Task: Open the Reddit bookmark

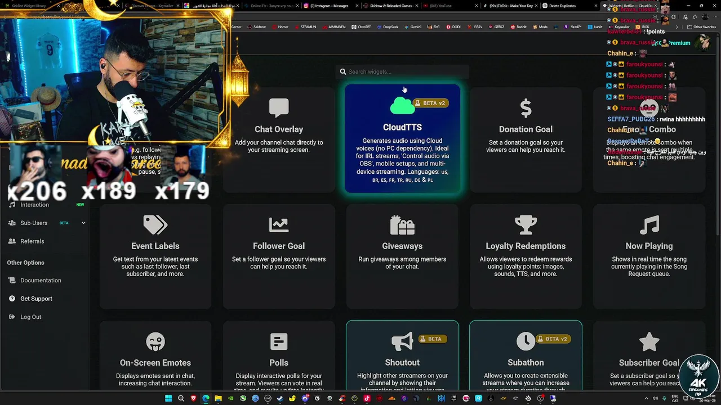Action: click(x=518, y=27)
